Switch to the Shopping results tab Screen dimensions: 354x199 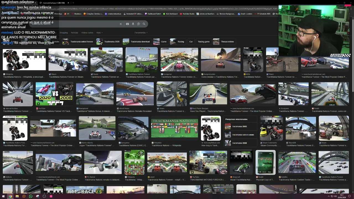pyautogui.click(x=64, y=33)
